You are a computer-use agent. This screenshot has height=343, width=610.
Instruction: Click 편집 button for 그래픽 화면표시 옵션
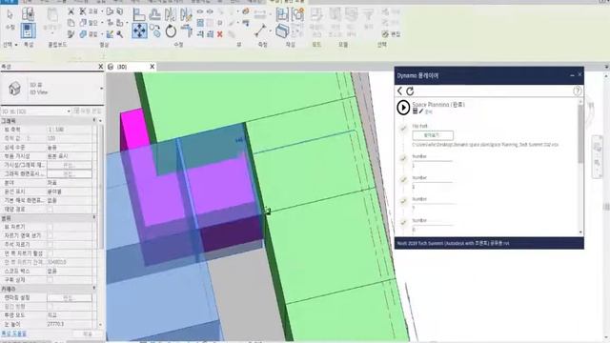(x=70, y=173)
